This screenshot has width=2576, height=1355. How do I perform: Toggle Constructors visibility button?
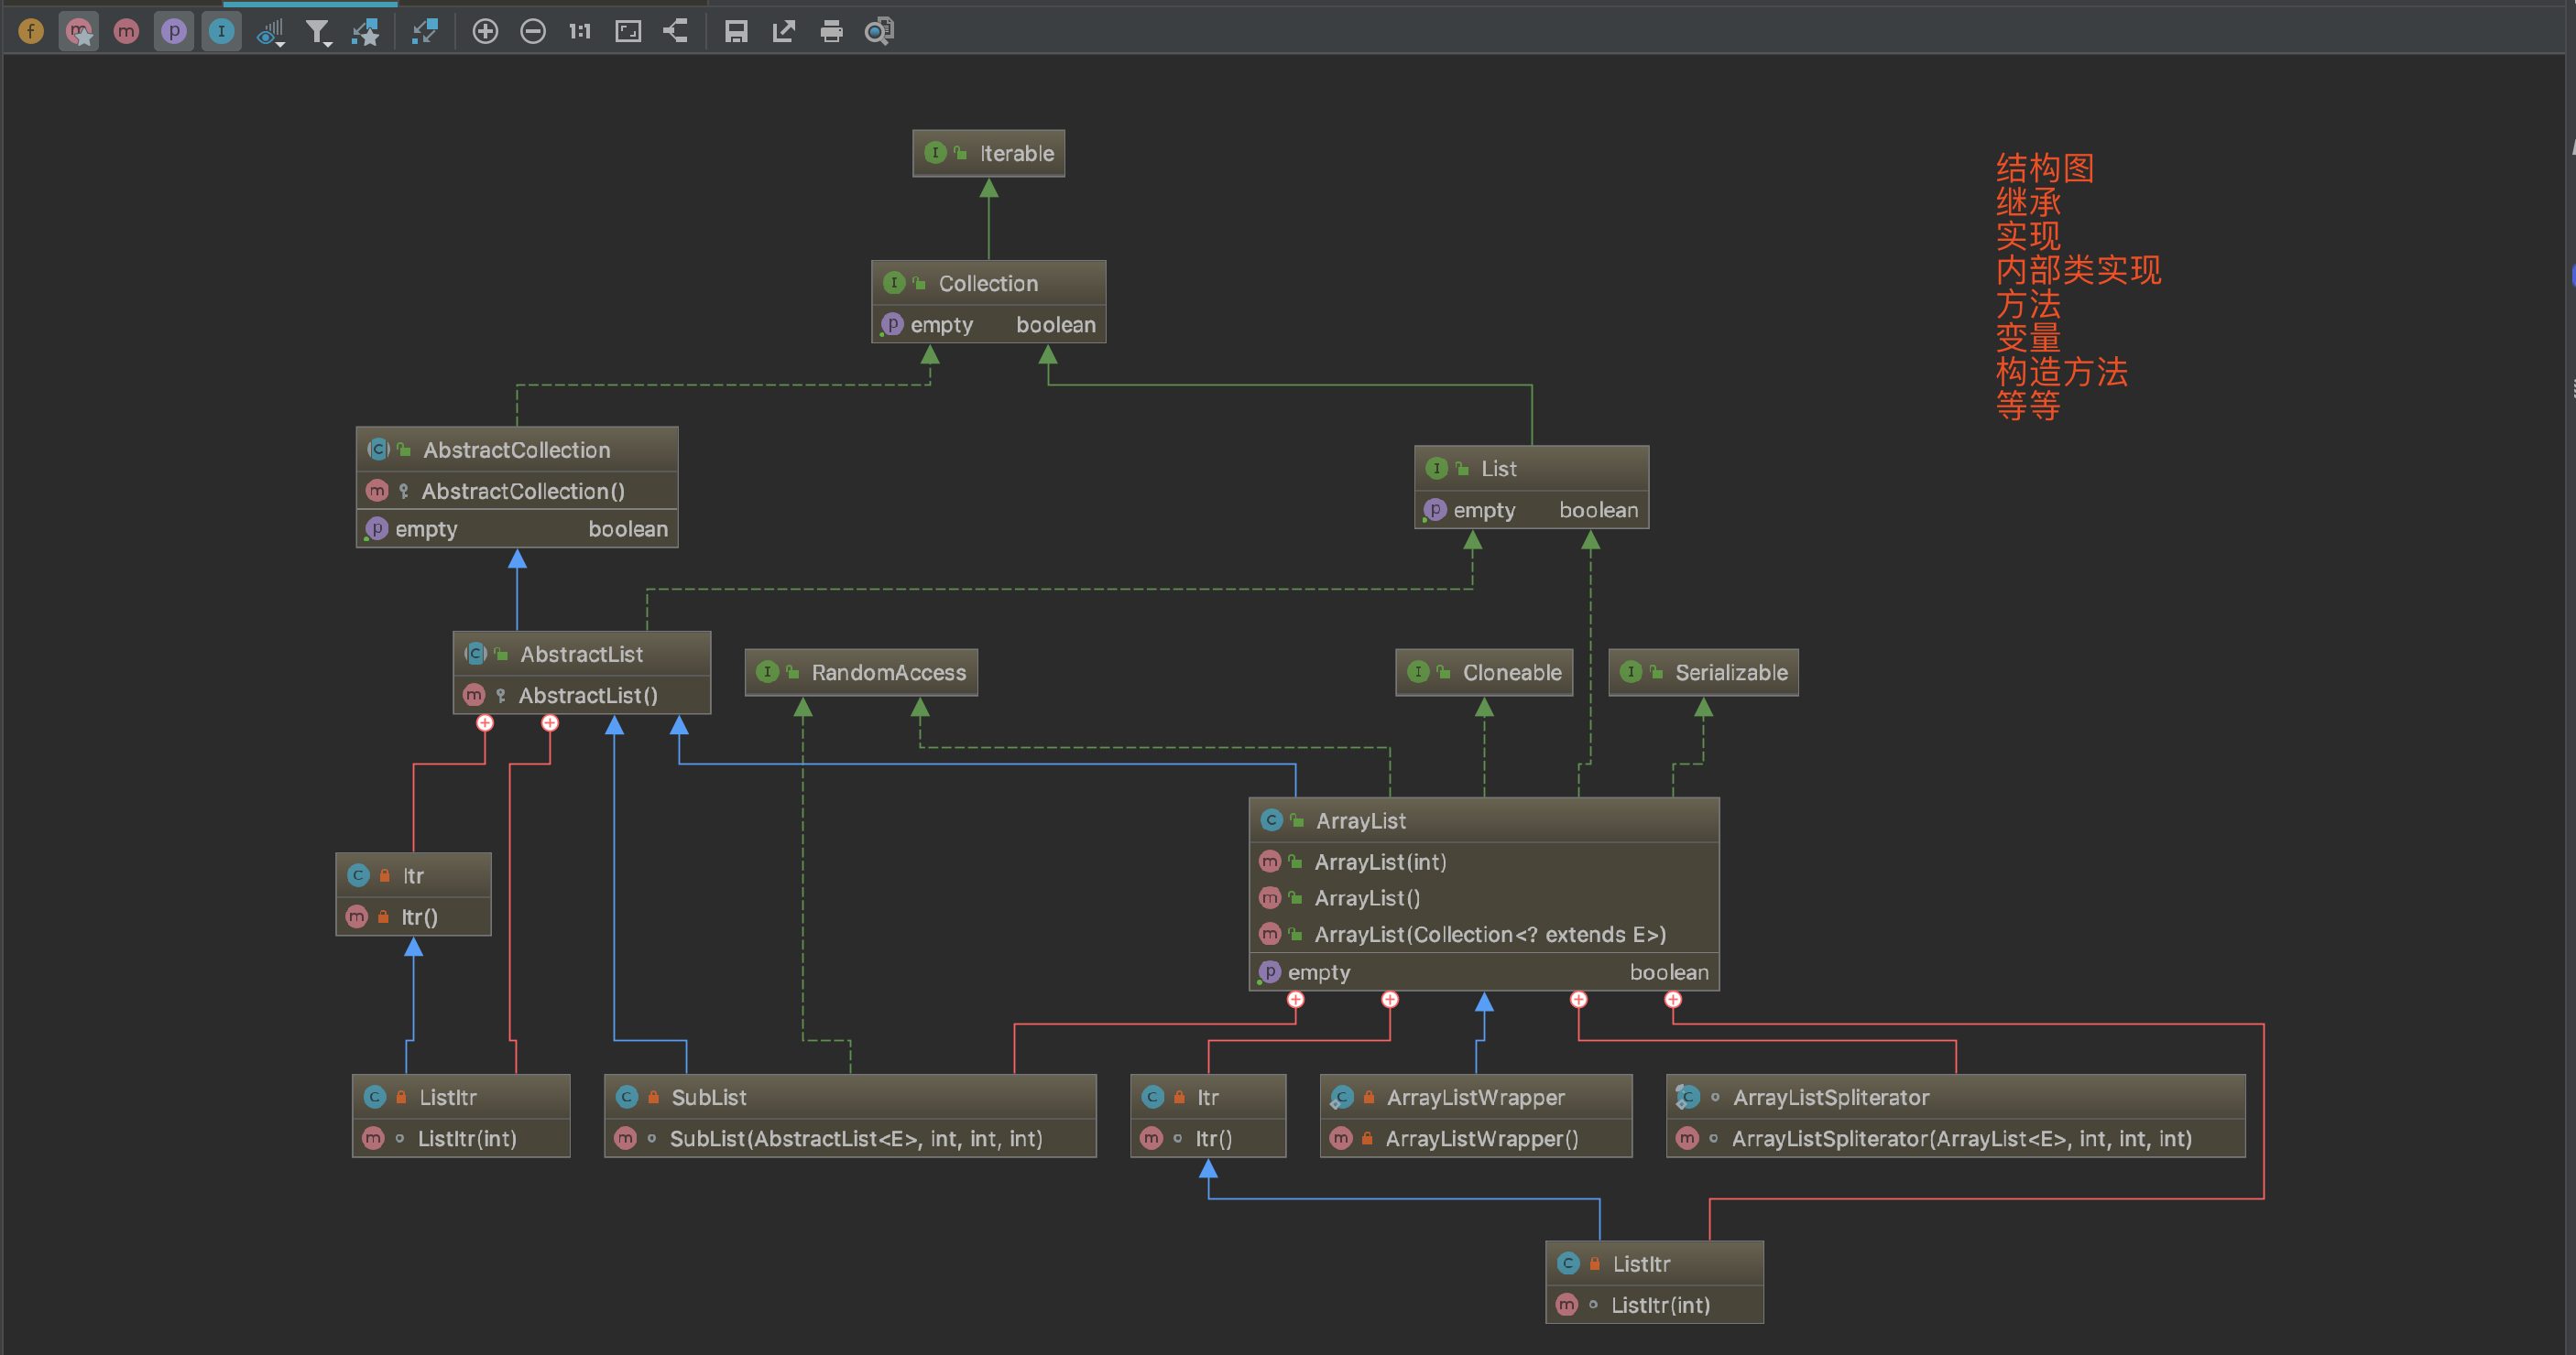[x=78, y=31]
